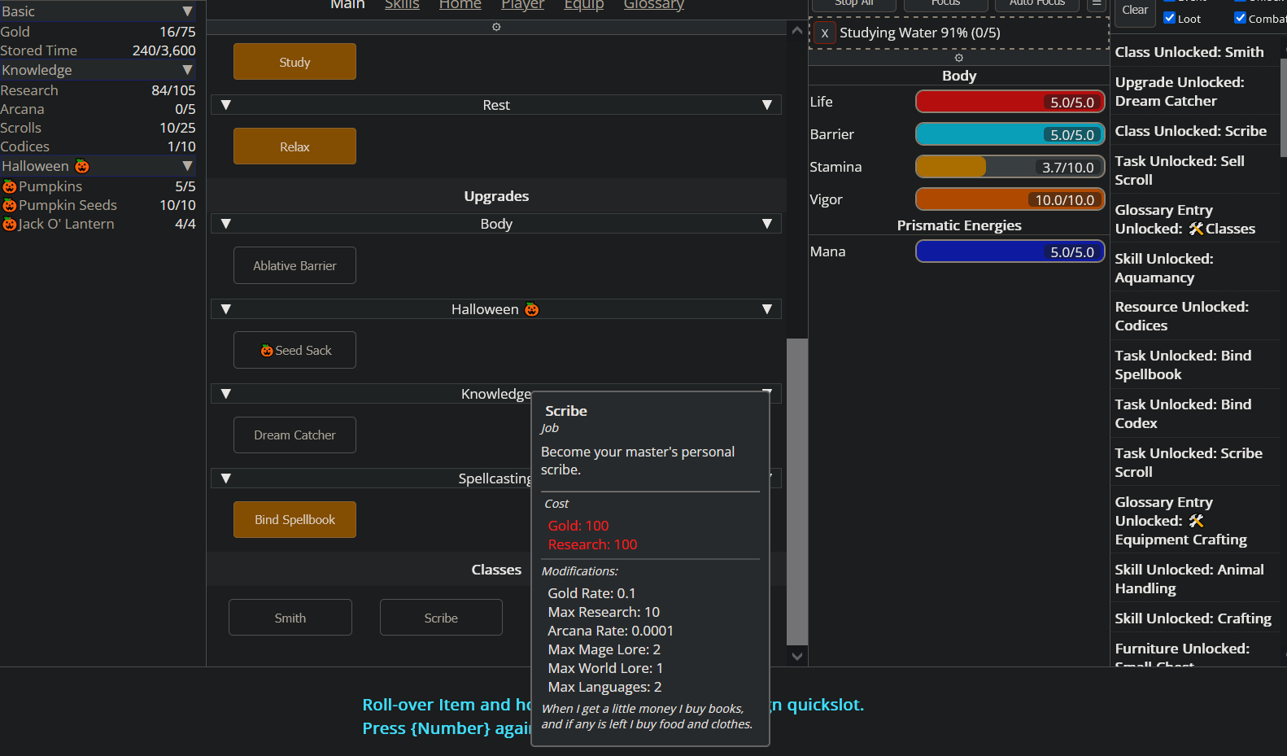
Task: Open the hamburger menu beside Auto Focus
Action: pyautogui.click(x=1097, y=4)
